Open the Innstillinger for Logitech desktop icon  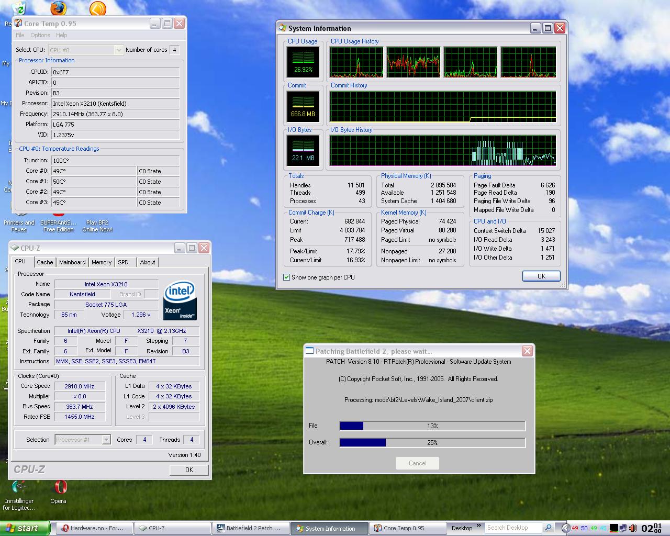19,487
